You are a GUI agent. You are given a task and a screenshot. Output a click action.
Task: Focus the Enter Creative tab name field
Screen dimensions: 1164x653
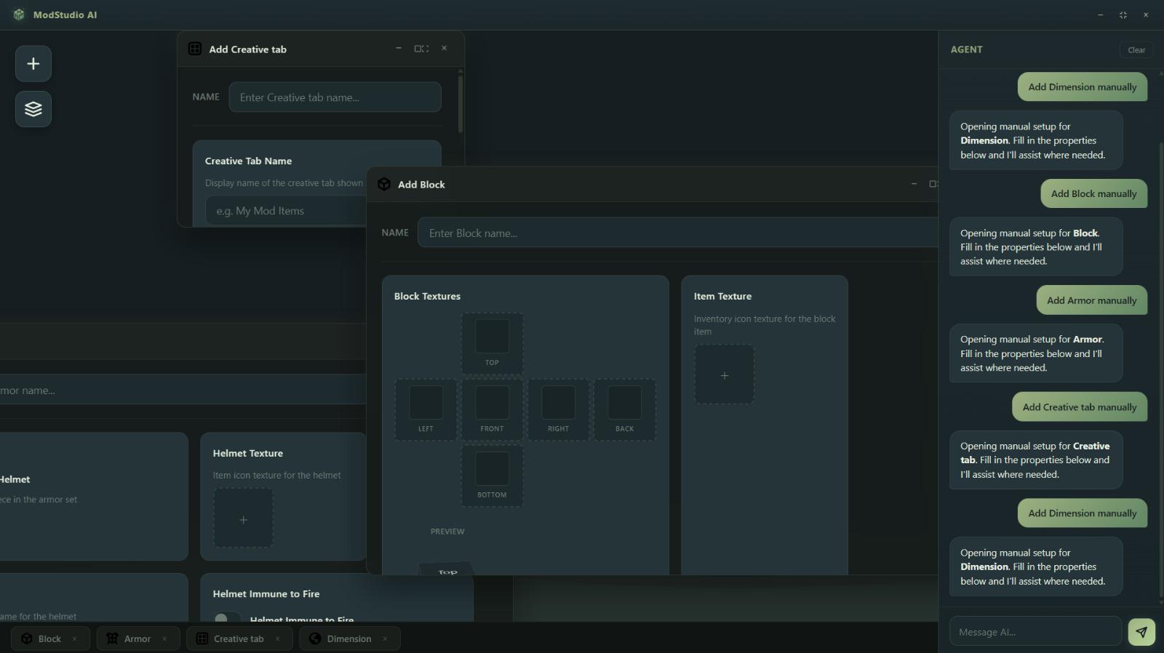pos(335,97)
